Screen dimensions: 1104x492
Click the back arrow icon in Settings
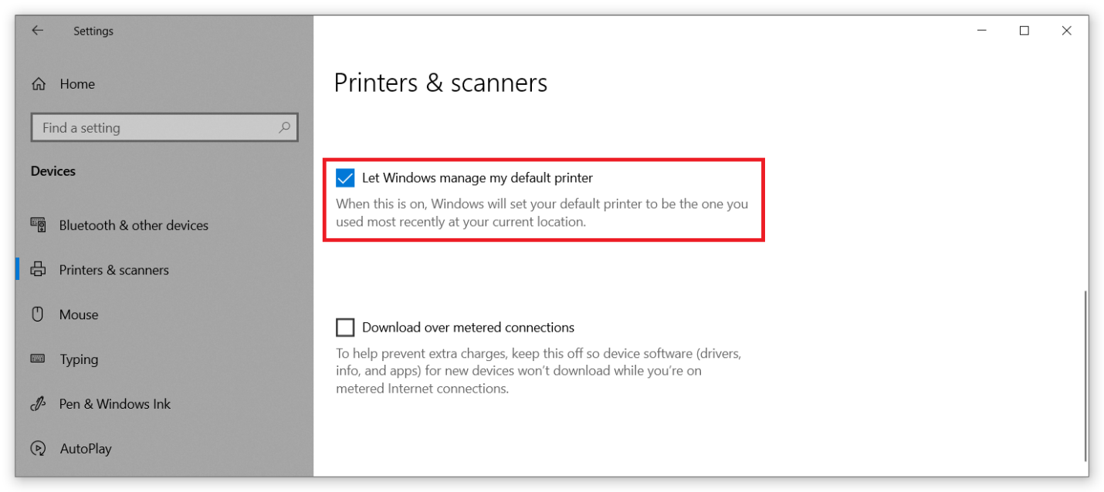tap(37, 31)
